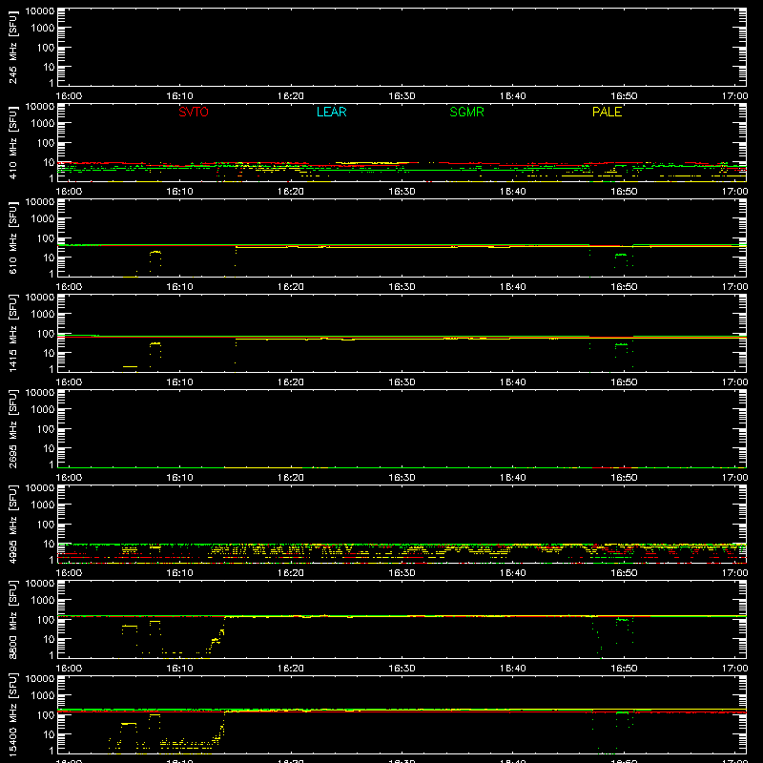Click 17:00 tick label under 245 MHz panel

(x=734, y=96)
